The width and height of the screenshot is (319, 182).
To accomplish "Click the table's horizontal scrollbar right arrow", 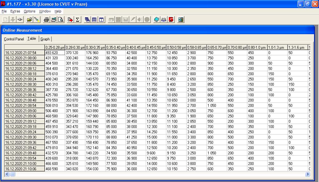I will pyautogui.click(x=307, y=174).
